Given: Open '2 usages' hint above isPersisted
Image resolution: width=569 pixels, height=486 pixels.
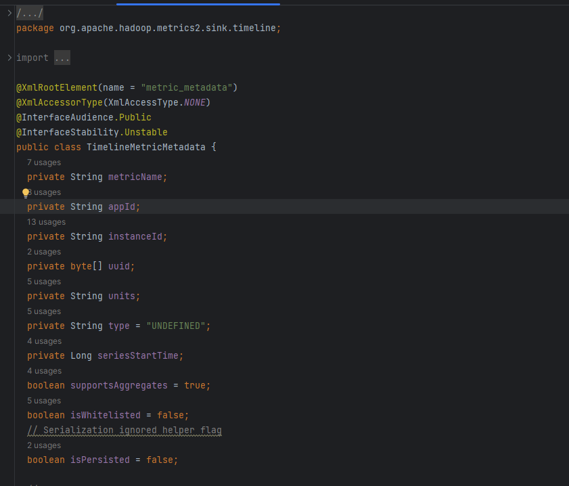Looking at the screenshot, I should pyautogui.click(x=44, y=445).
